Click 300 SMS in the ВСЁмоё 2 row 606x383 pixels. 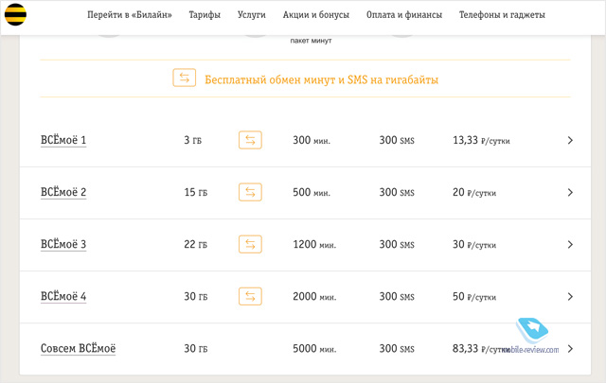coord(397,192)
